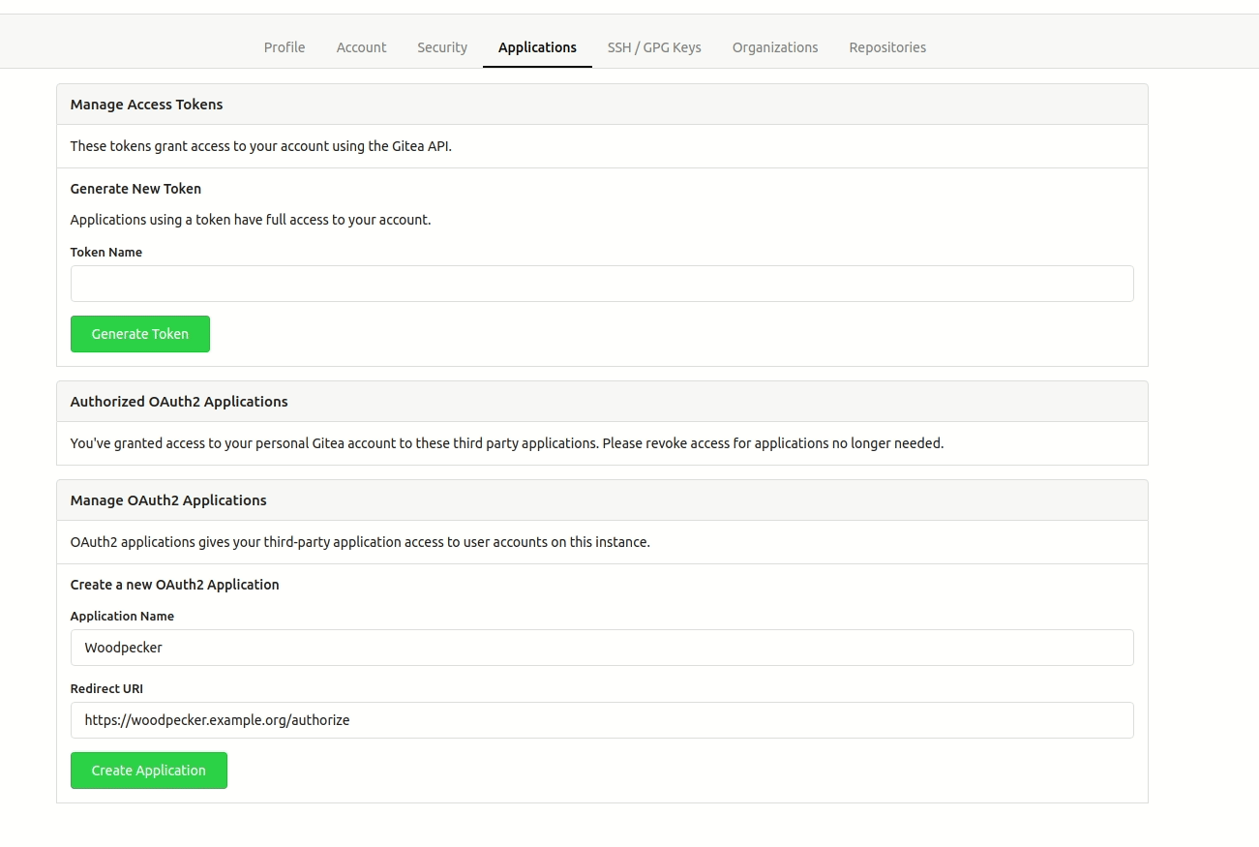Click the Create a new OAuth2 Application heading

point(174,584)
